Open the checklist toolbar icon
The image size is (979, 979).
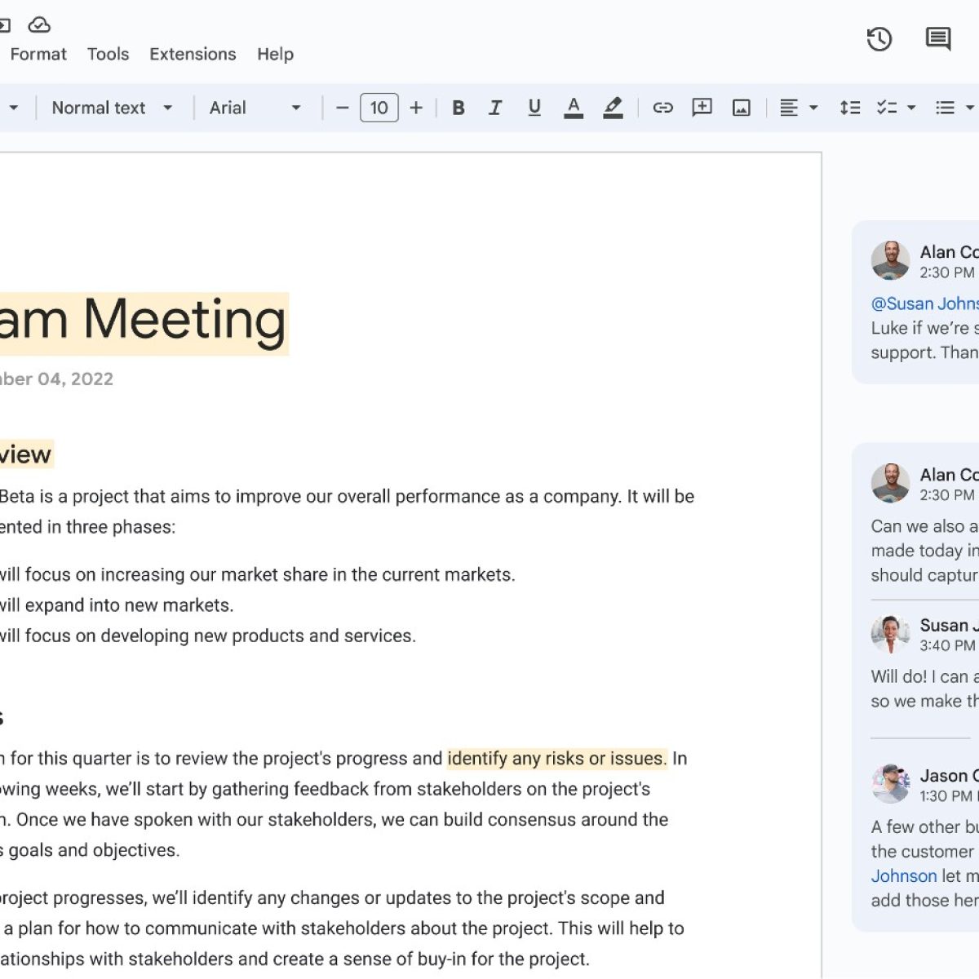[887, 108]
